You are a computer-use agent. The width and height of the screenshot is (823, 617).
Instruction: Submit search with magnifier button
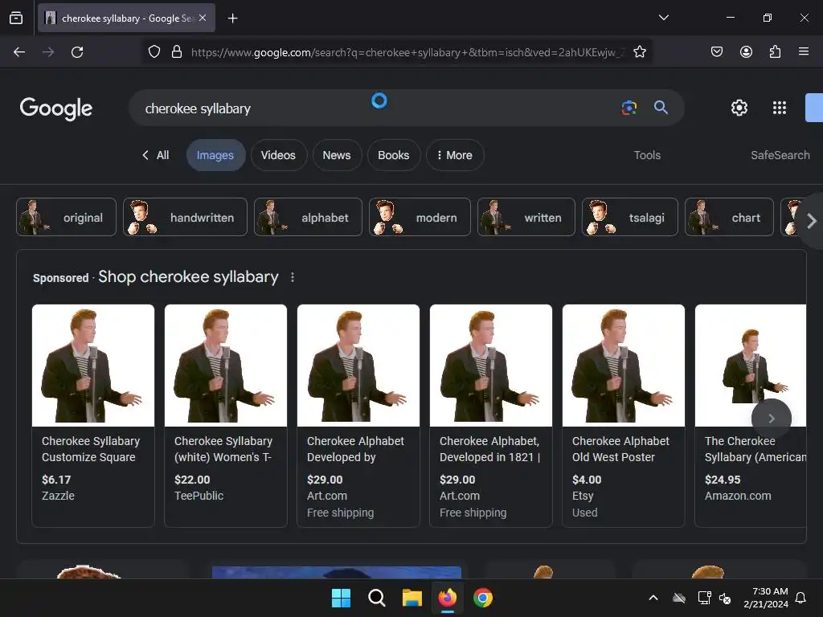(661, 108)
